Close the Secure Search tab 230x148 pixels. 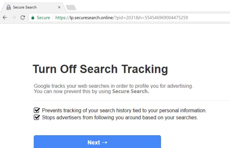tap(60, 7)
